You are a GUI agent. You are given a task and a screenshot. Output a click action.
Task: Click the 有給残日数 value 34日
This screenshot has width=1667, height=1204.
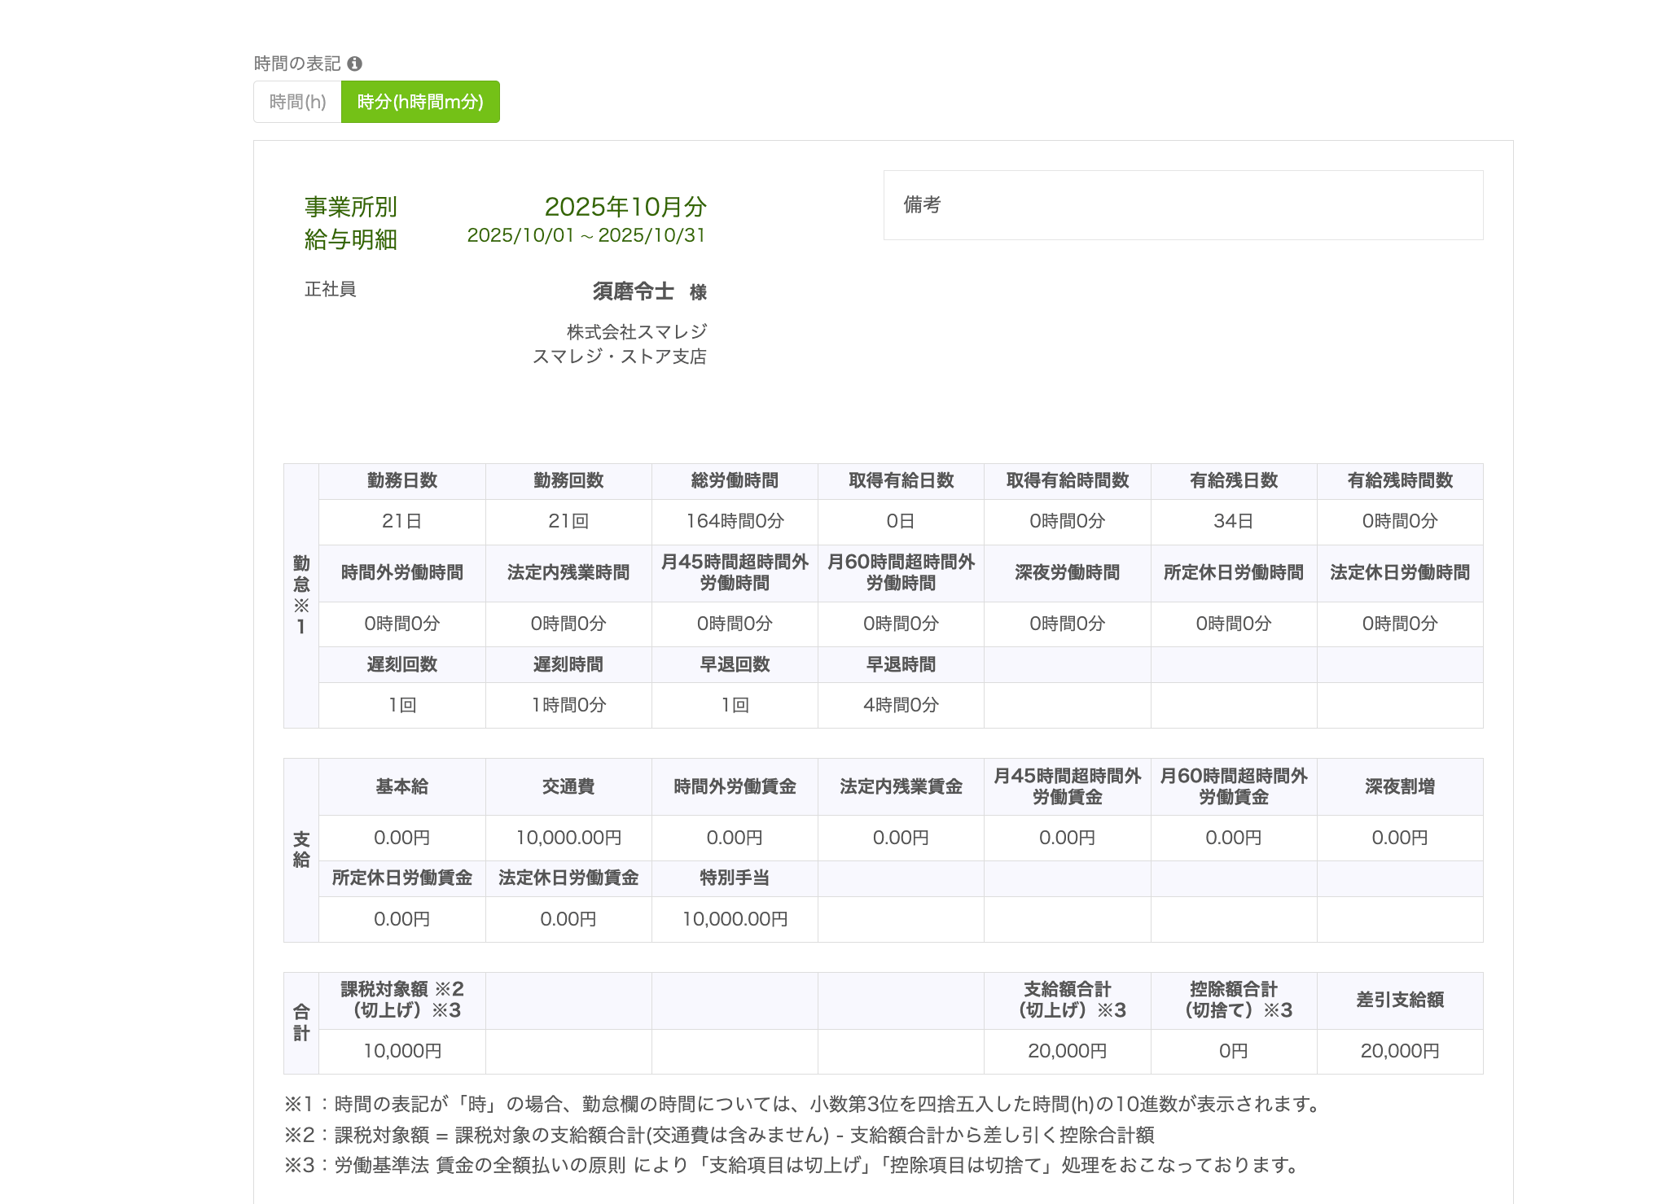pyautogui.click(x=1233, y=521)
